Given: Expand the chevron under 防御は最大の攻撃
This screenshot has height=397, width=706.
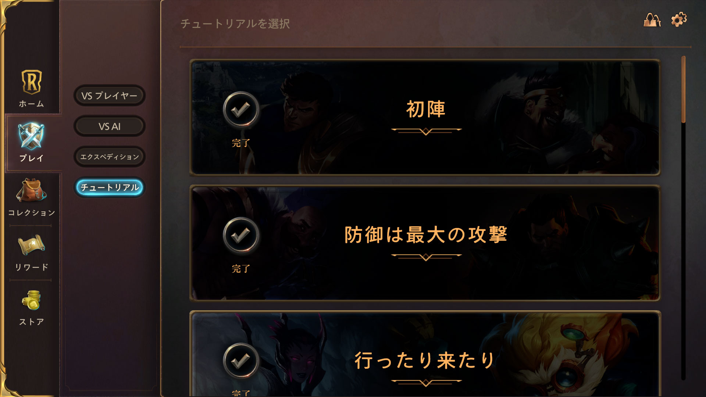Looking at the screenshot, I should point(426,257).
